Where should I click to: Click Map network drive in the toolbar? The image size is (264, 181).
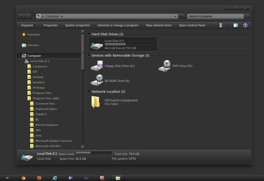coord(159,25)
